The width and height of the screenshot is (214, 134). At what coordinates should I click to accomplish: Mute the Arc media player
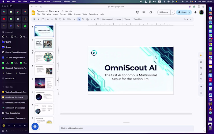point(25,125)
